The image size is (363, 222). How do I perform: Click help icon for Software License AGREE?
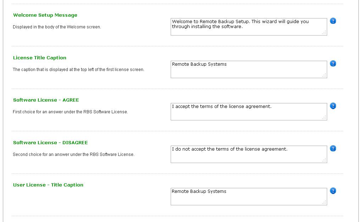click(333, 106)
